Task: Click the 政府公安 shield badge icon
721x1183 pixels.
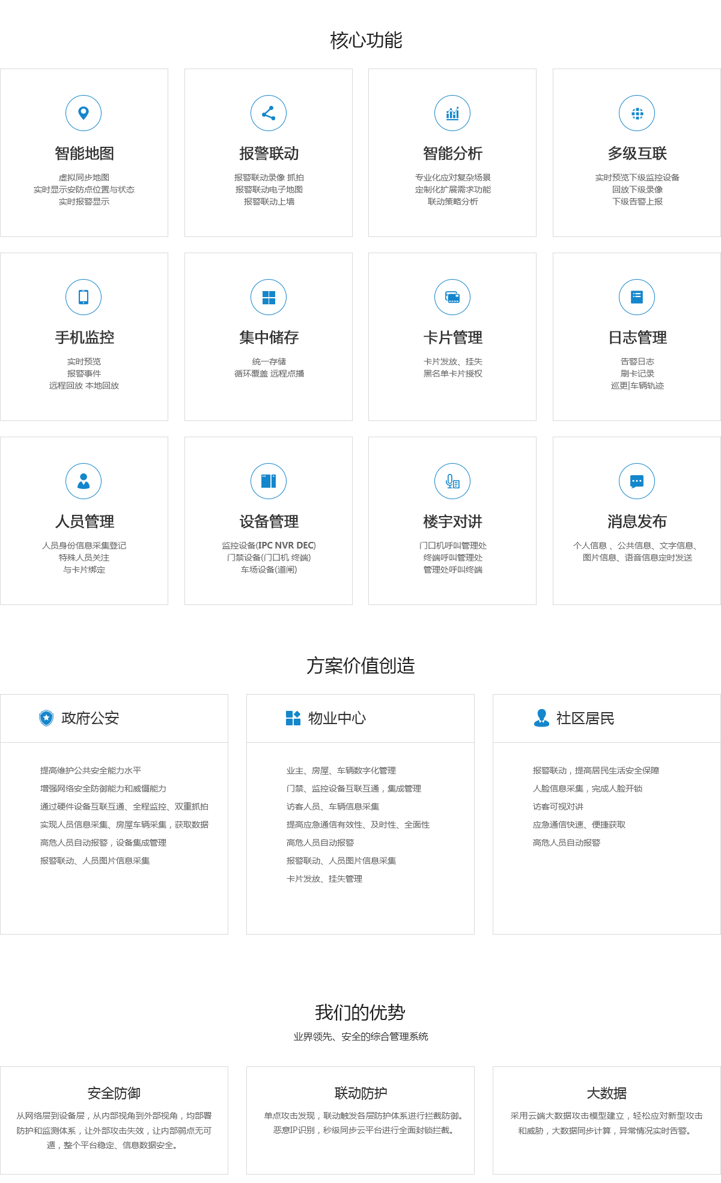Action: coord(46,718)
